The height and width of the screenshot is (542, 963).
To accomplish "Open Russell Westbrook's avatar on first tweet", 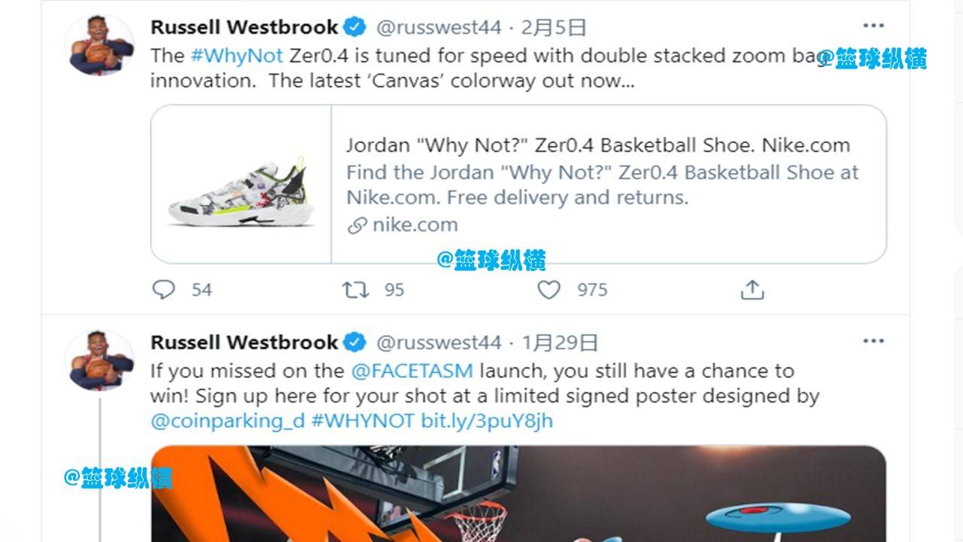I will point(99,46).
